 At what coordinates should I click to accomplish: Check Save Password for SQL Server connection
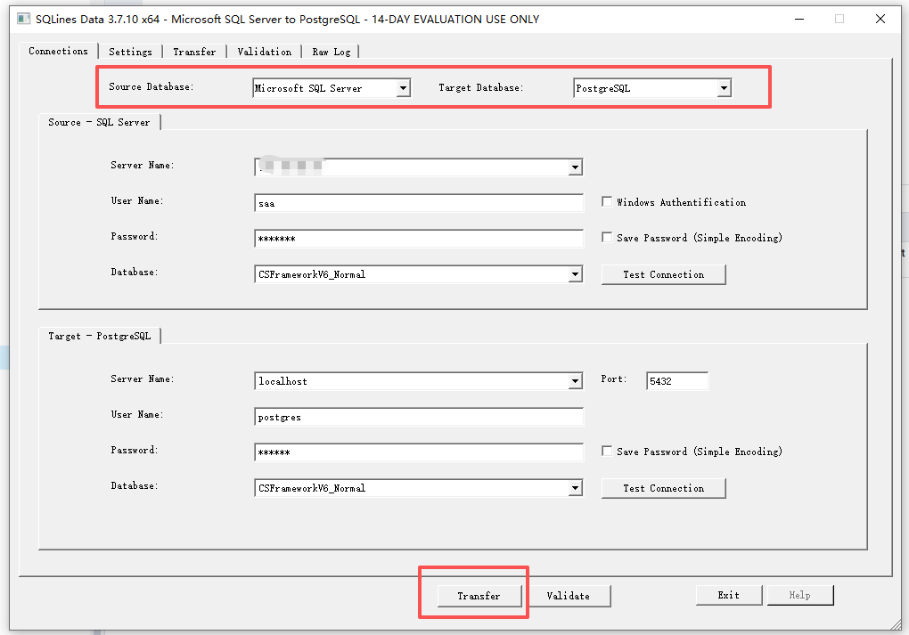(607, 237)
